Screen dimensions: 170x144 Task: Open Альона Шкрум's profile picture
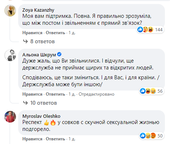coord(10,55)
